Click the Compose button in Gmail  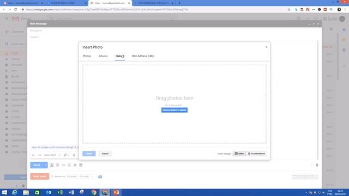(x=14, y=32)
